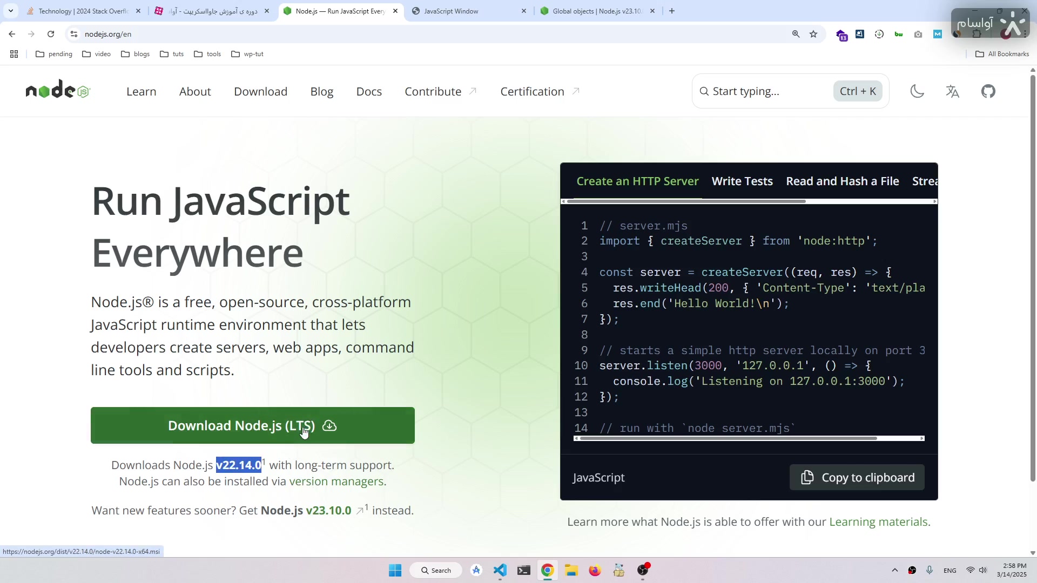
Task: Switch to the Global objects Node.js tab
Action: pos(598,11)
